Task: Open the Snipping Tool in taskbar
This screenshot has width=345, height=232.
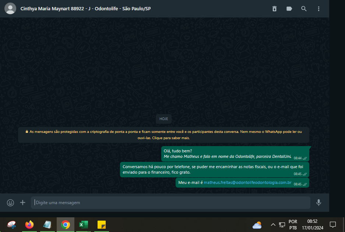Action: tap(11, 225)
